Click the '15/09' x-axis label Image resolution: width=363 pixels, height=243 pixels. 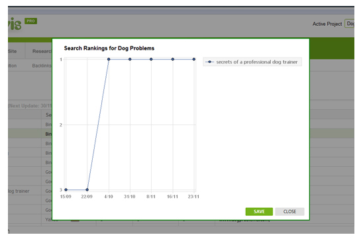pos(66,197)
